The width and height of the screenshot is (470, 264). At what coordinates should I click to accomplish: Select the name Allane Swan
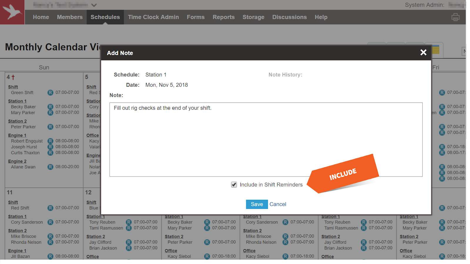pos(23,167)
